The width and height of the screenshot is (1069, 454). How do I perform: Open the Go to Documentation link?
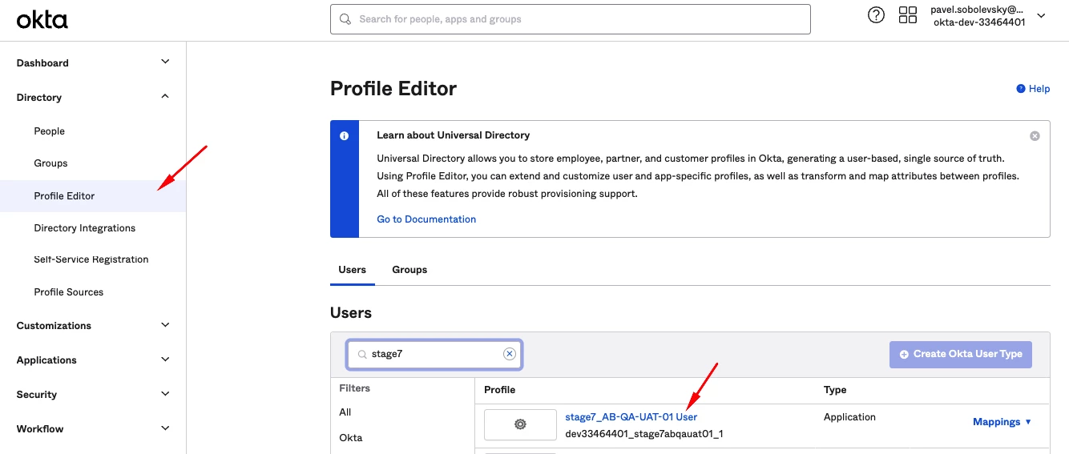(426, 219)
